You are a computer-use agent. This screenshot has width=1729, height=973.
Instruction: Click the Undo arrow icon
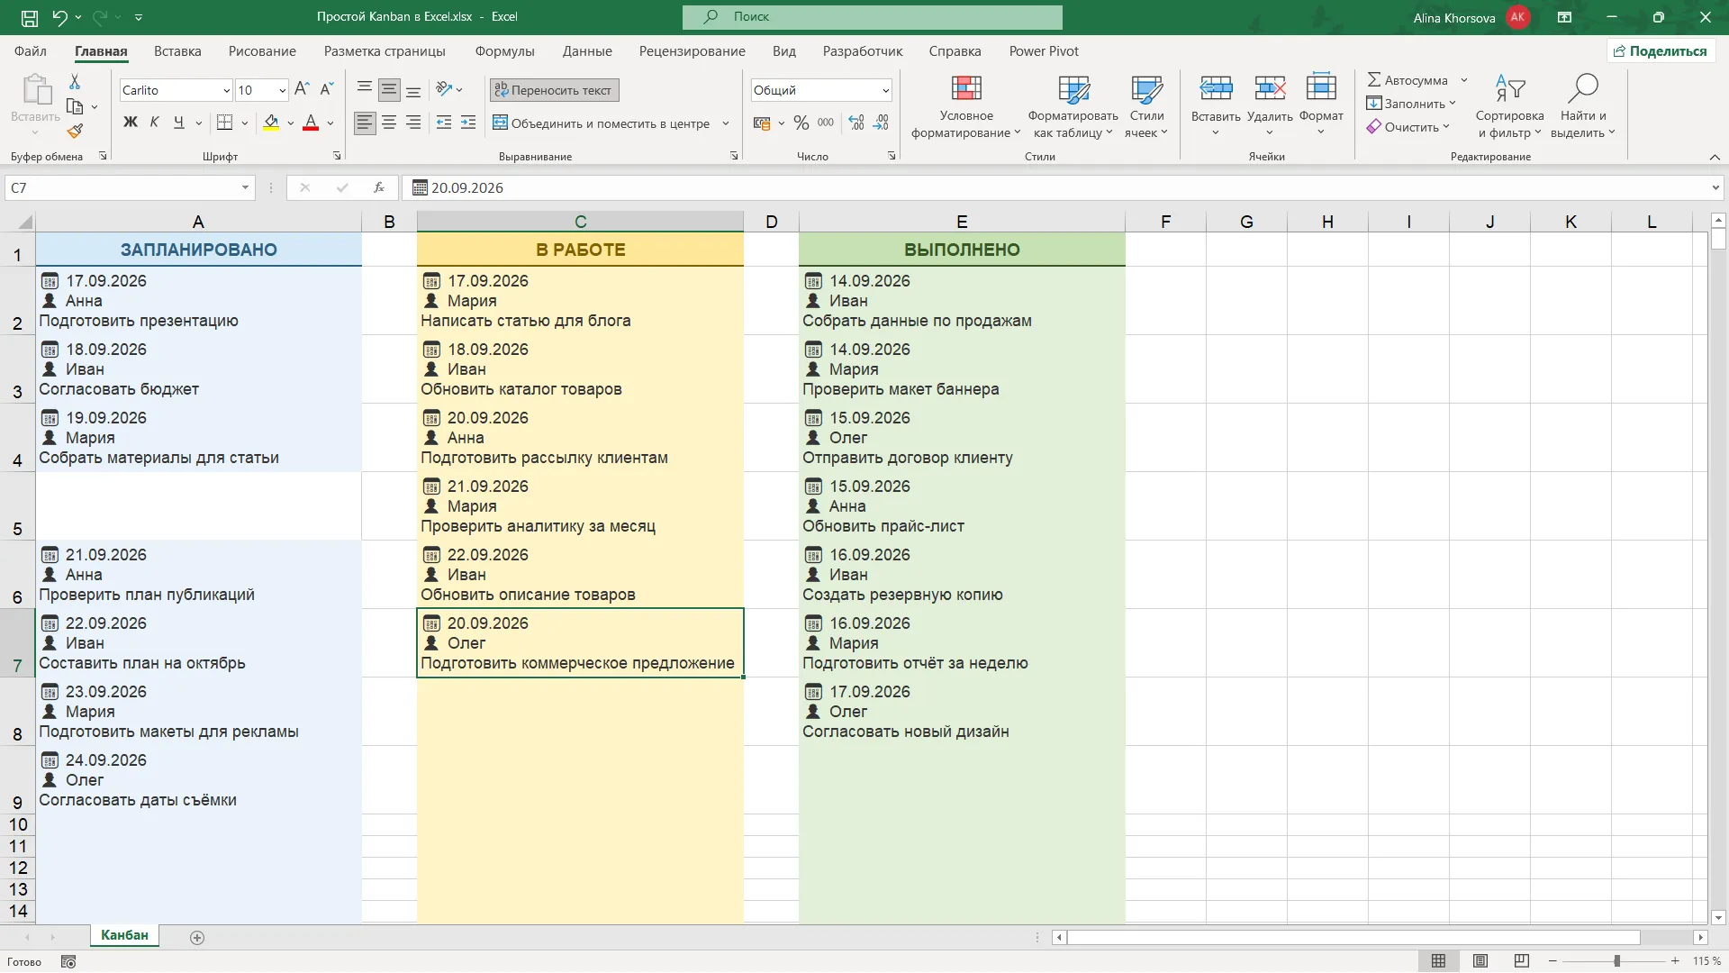tap(59, 17)
